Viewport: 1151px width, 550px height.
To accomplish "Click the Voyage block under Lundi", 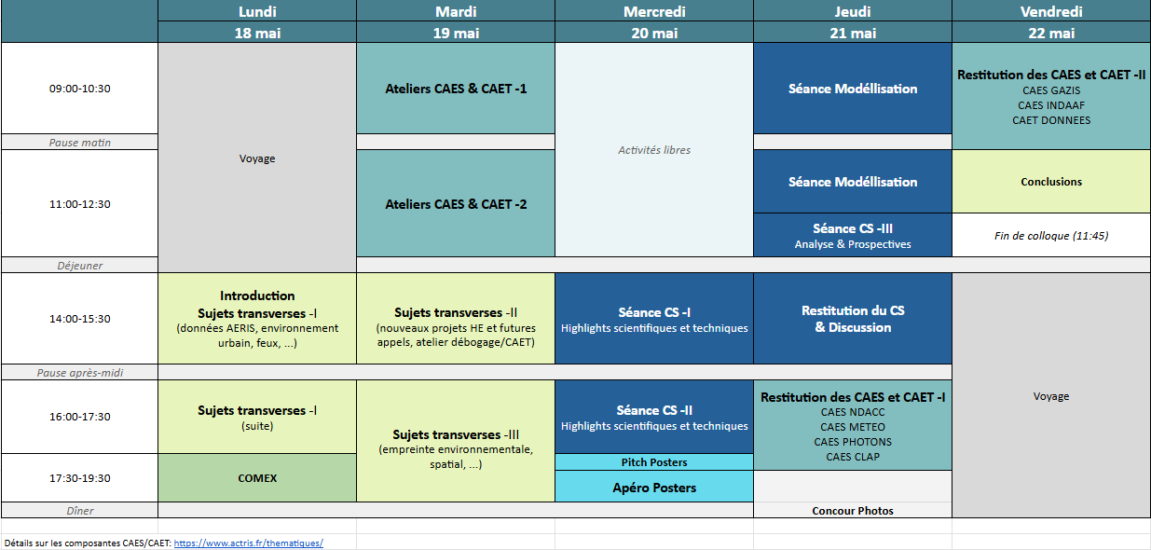I will click(x=257, y=158).
